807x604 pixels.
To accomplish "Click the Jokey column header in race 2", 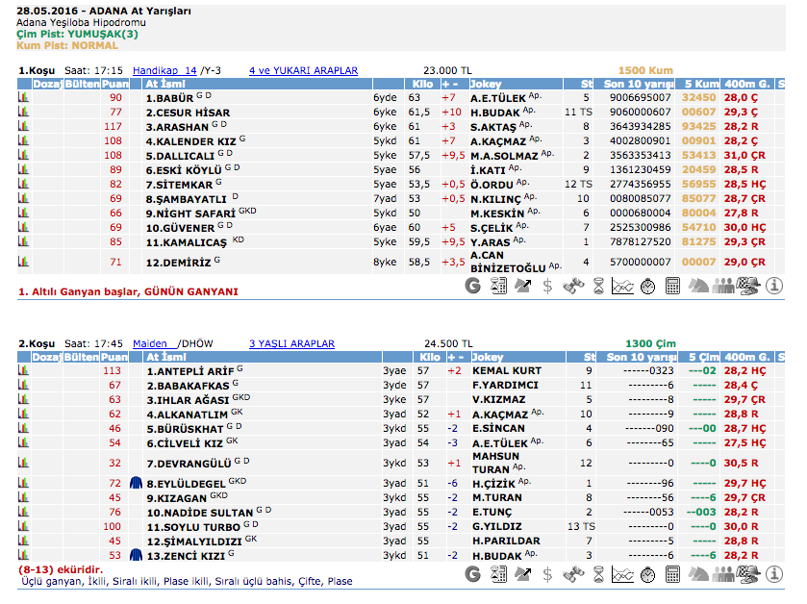I will tap(486, 357).
